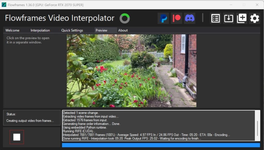
Task: Click the blue progress bar
Action: click(161, 145)
